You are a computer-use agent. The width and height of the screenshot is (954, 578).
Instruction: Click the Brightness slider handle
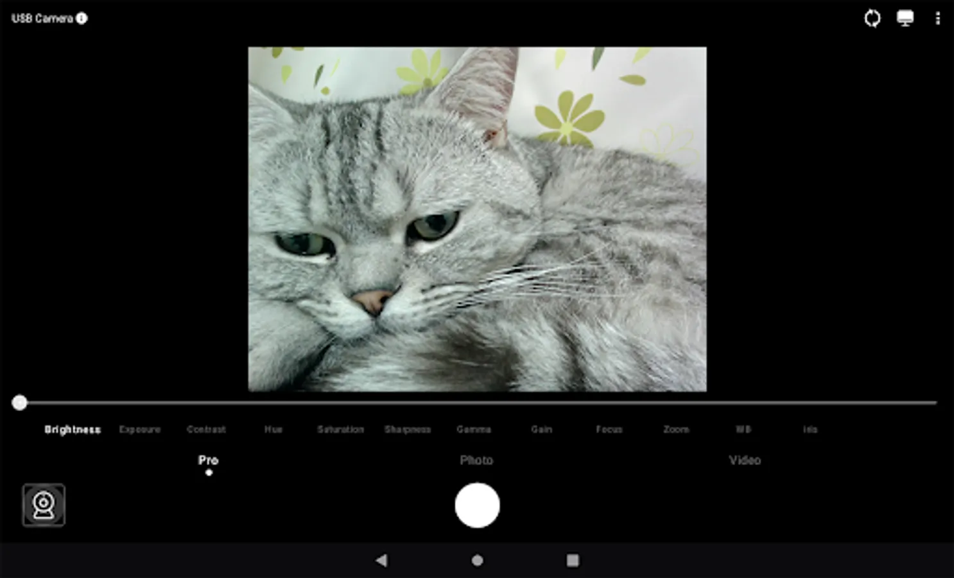pyautogui.click(x=19, y=402)
